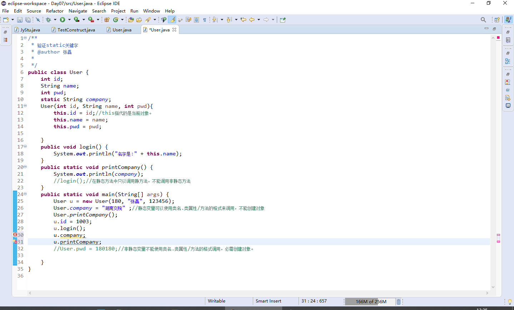The width and height of the screenshot is (514, 310).
Task: Click the Quick Access magnifier icon
Action: 483,20
